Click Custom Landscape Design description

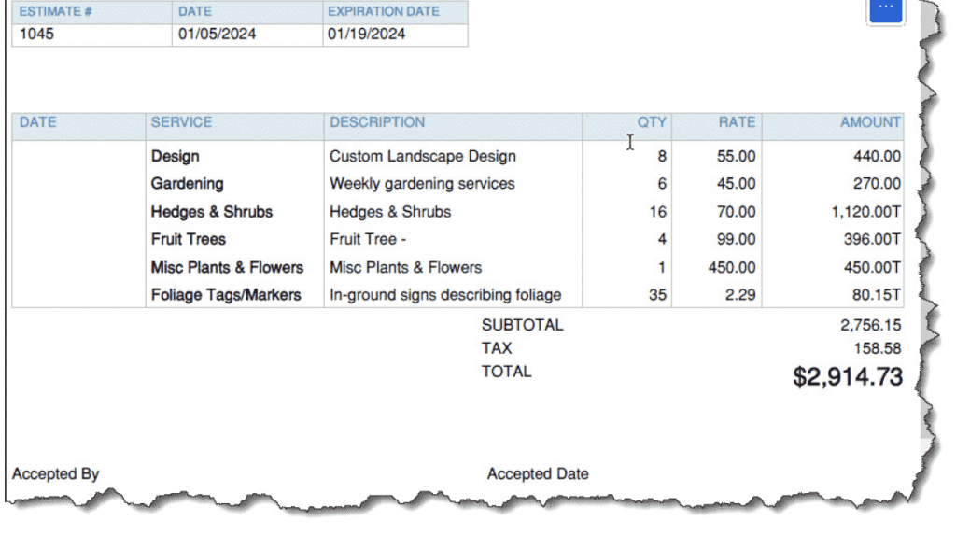(423, 156)
